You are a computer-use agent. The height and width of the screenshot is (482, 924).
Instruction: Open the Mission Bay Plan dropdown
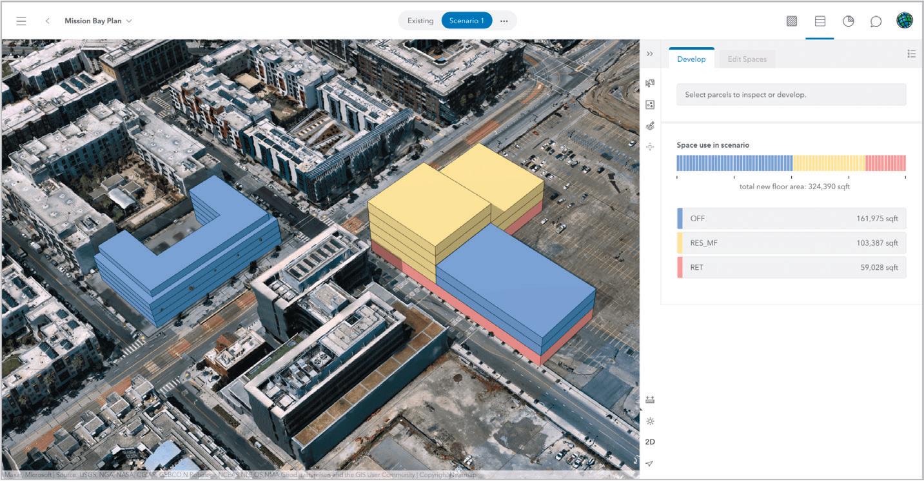click(98, 21)
